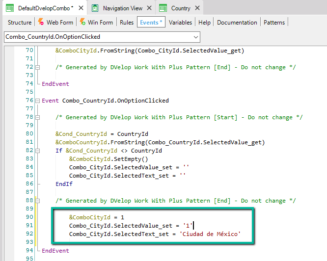Click the EndIf keyword
This screenshot has width=327, height=261.
(64, 184)
